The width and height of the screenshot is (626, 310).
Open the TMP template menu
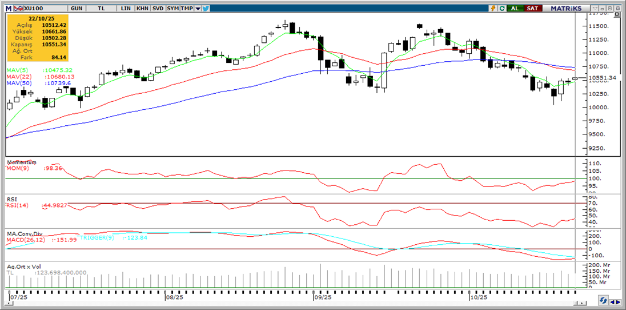[187, 9]
